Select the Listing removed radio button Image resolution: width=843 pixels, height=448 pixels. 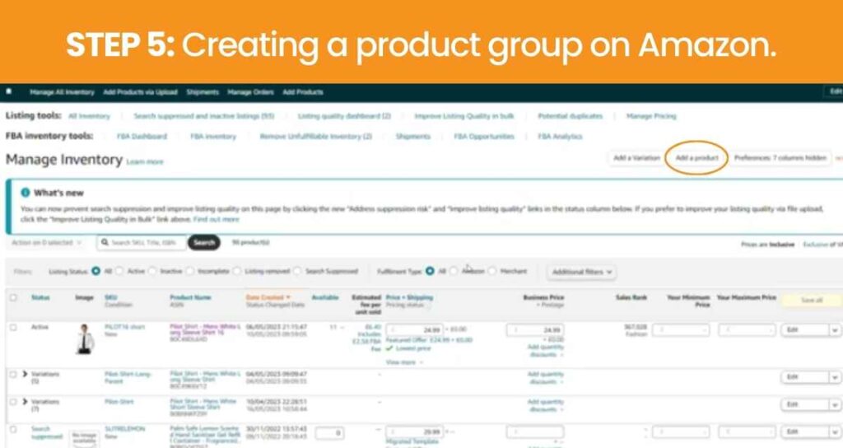pyautogui.click(x=237, y=271)
